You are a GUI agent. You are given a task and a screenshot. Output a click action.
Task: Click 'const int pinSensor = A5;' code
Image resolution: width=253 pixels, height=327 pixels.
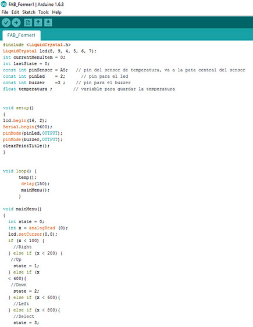tap(35, 70)
